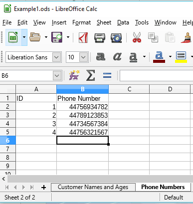The height and width of the screenshot is (204, 193).
Task: Click the cell with 44756934782
Action: pos(83,107)
